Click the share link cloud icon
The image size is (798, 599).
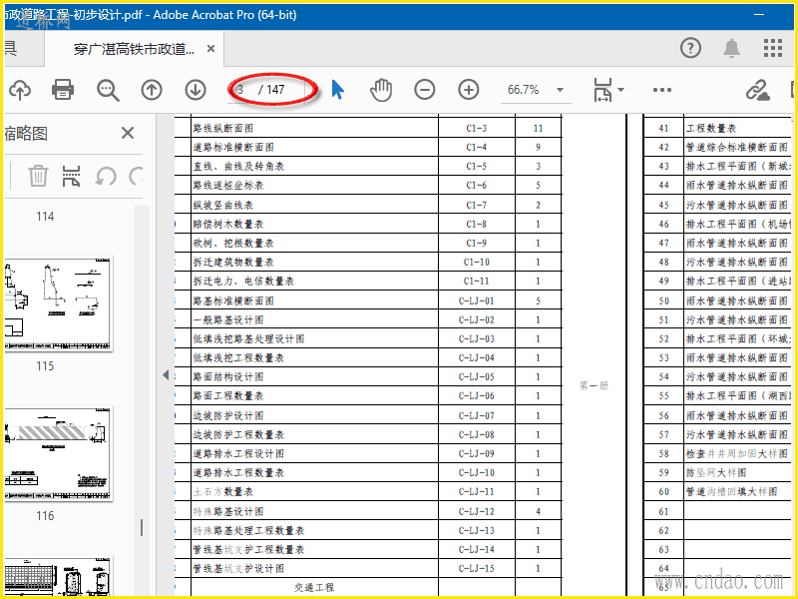758,90
